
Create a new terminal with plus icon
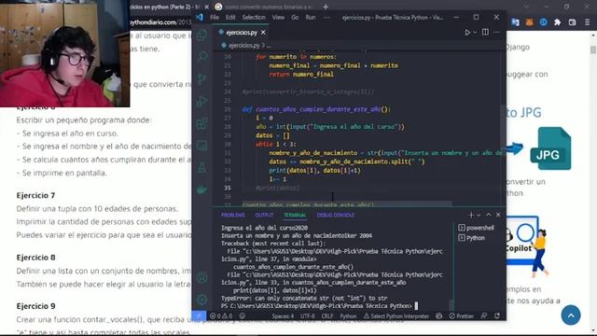coord(471,215)
